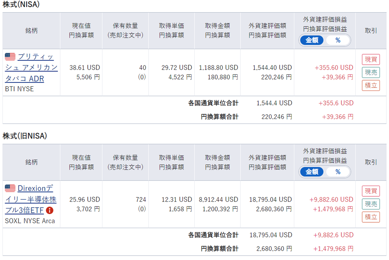Click the 12.31 USD acquisition price
Image resolution: width=389 pixels, height=260 pixels.
click(176, 199)
